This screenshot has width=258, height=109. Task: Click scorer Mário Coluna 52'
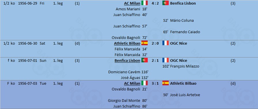click(178, 20)
